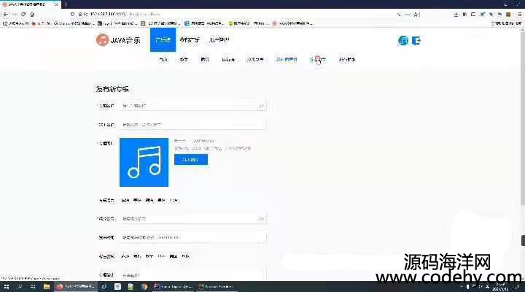525x292 pixels.
Task: Bookmark this page with the star icon
Action: pos(416,15)
